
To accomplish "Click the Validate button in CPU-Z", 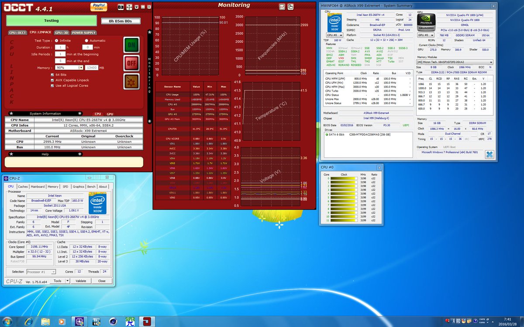I will (81, 281).
